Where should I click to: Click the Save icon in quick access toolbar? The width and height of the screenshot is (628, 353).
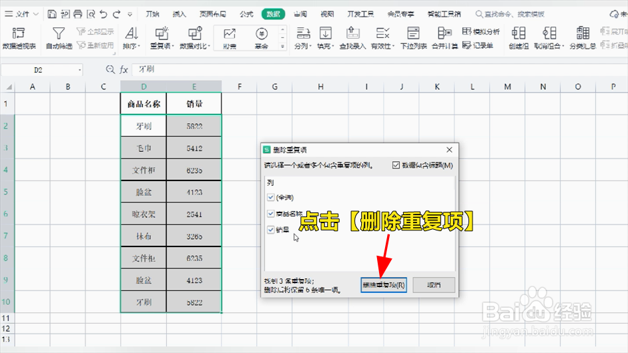(x=52, y=15)
